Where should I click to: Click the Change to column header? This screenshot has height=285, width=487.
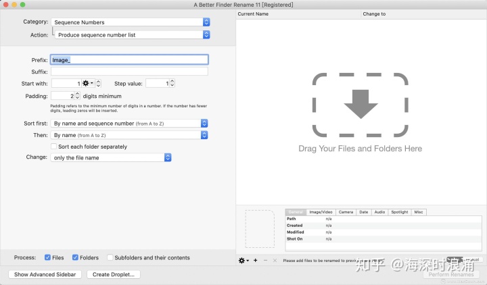424,14
